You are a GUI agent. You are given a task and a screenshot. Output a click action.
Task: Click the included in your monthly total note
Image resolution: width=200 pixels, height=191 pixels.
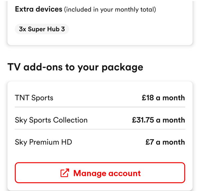click(x=110, y=10)
